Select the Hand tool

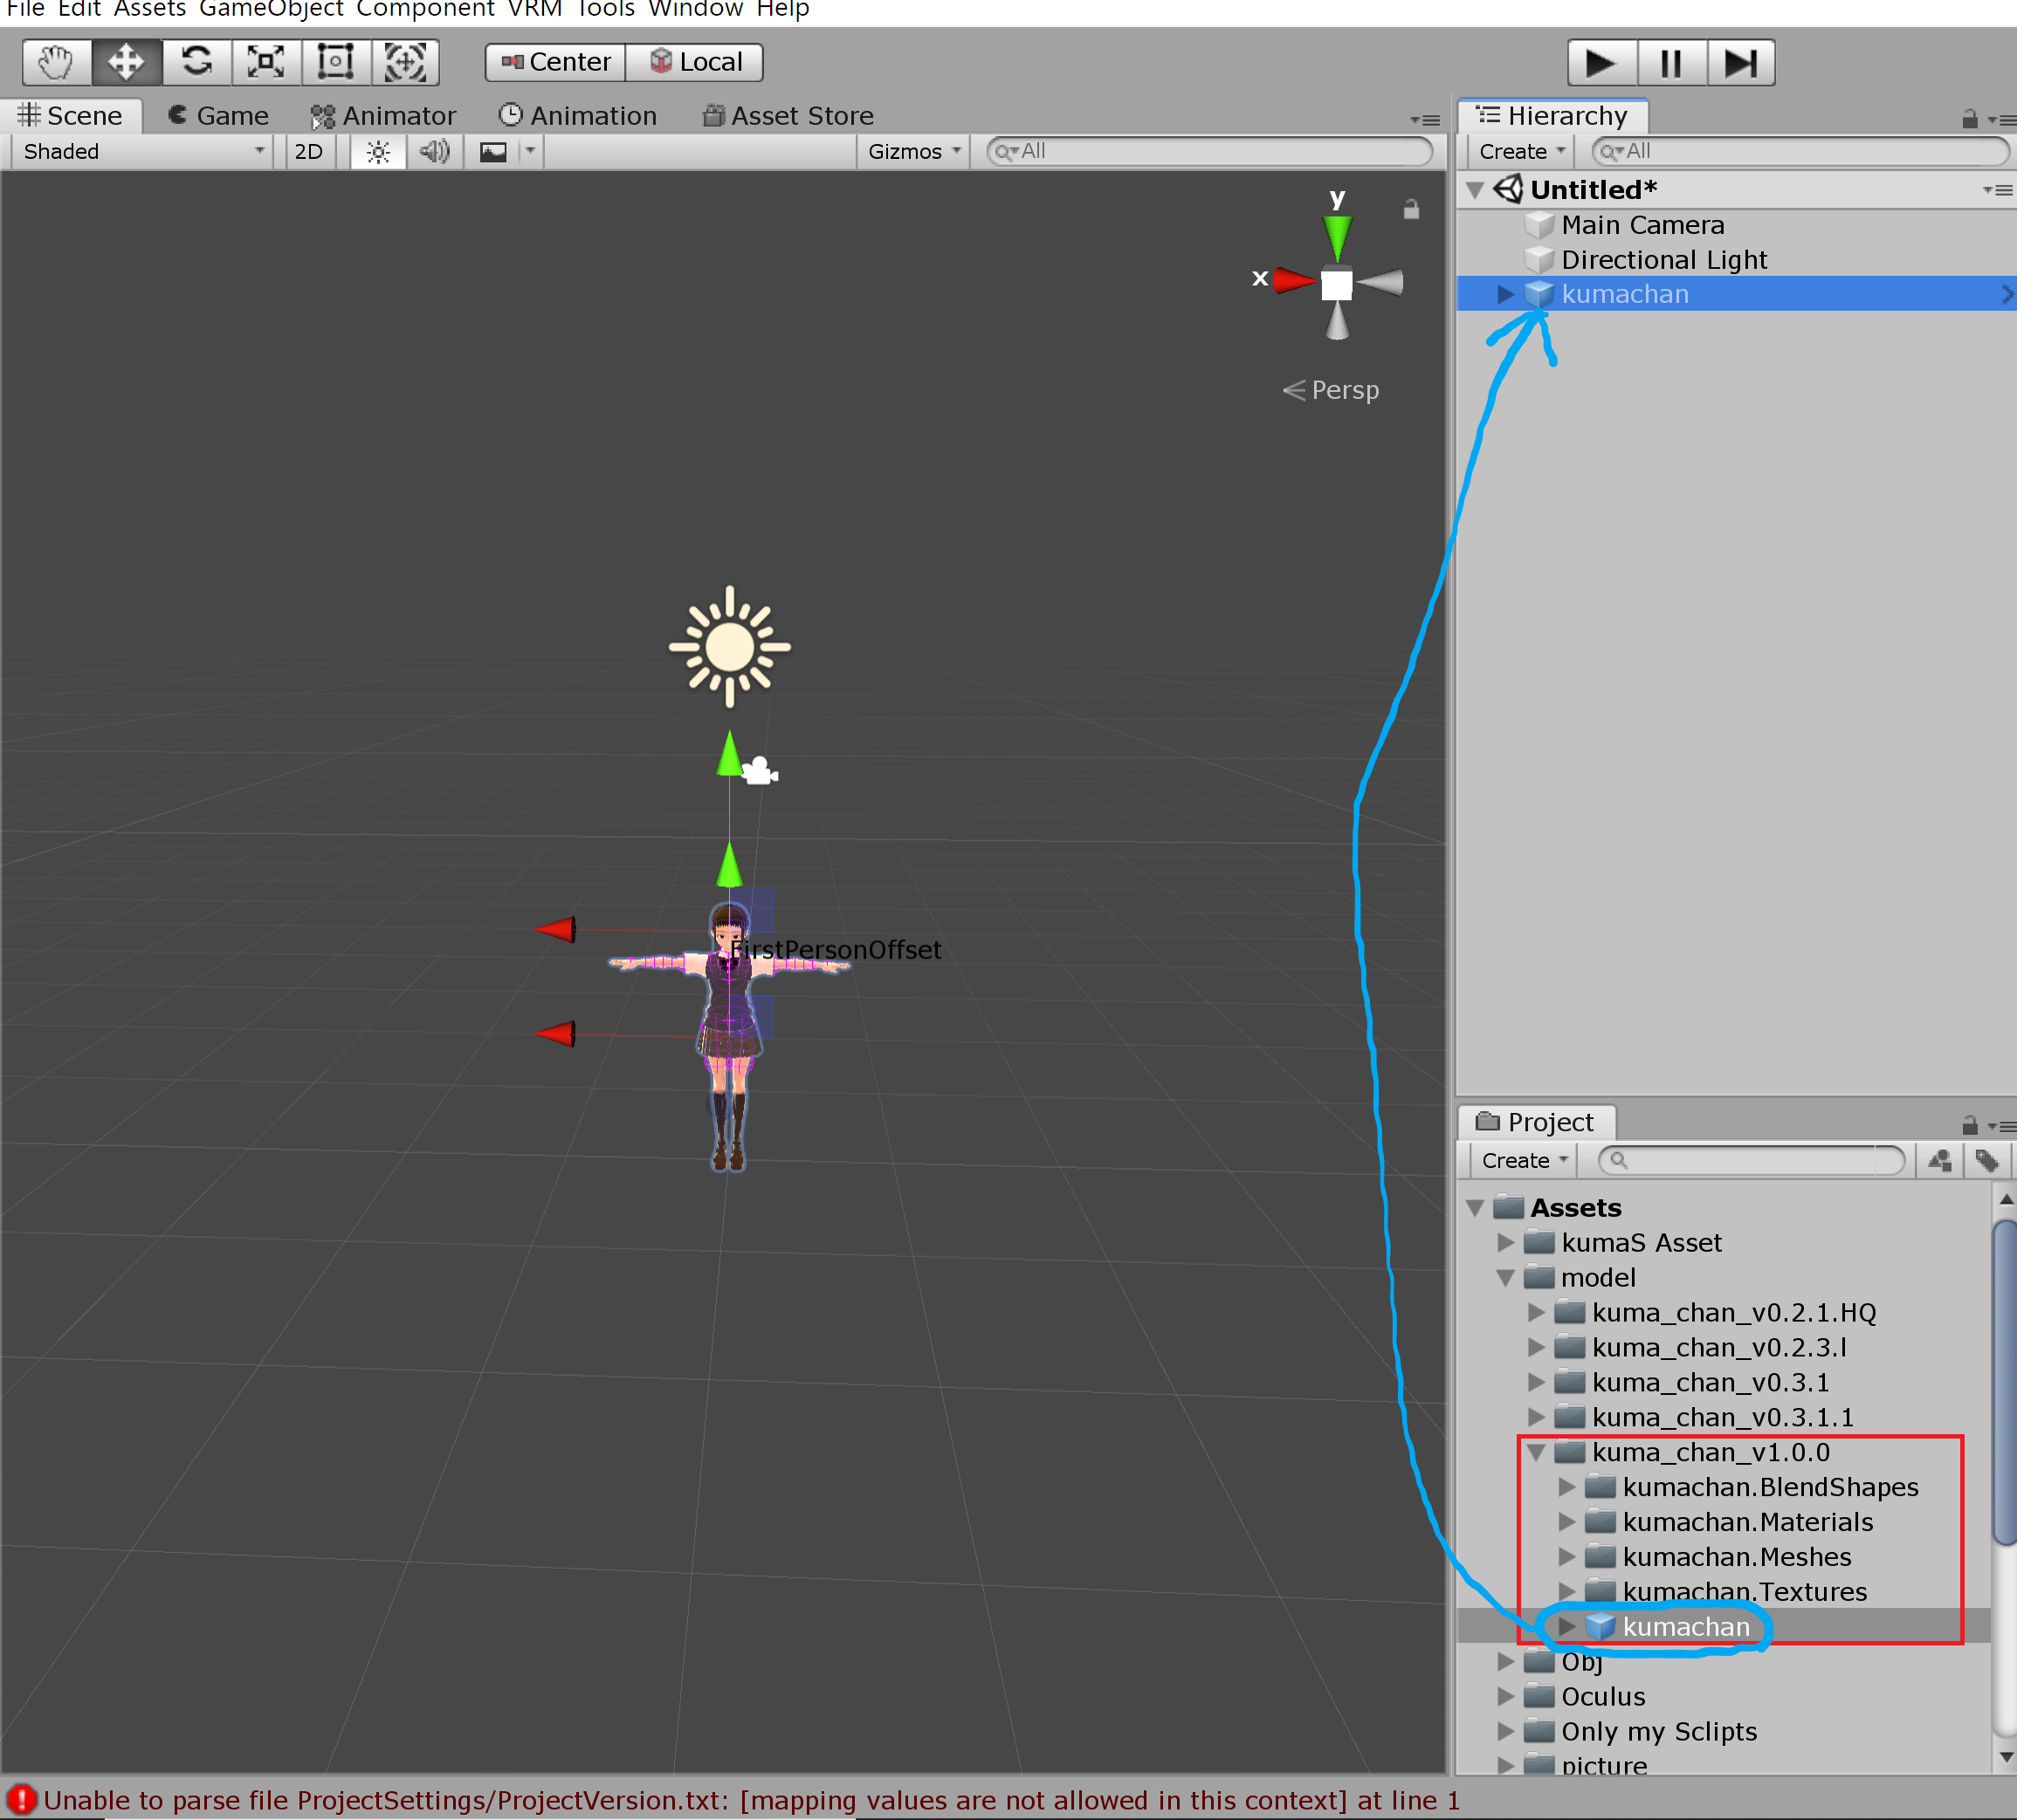[56, 62]
